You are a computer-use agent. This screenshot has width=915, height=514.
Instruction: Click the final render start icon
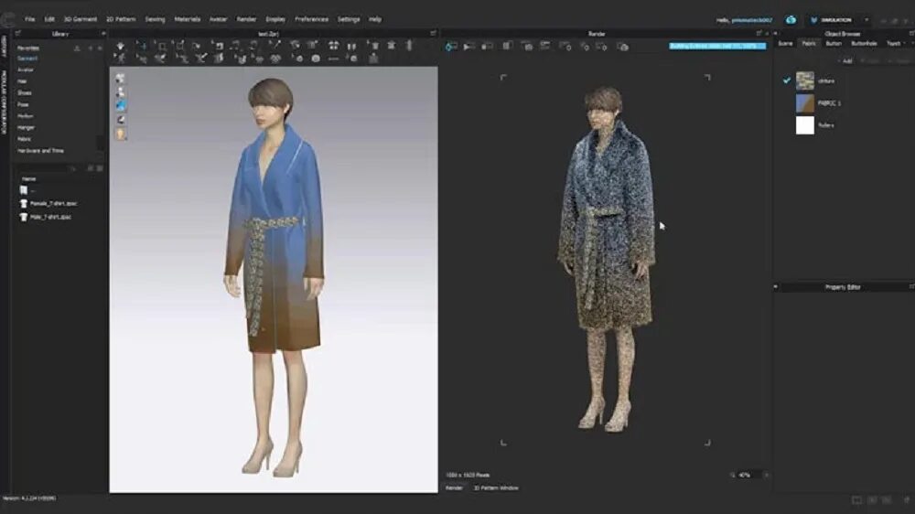point(469,46)
